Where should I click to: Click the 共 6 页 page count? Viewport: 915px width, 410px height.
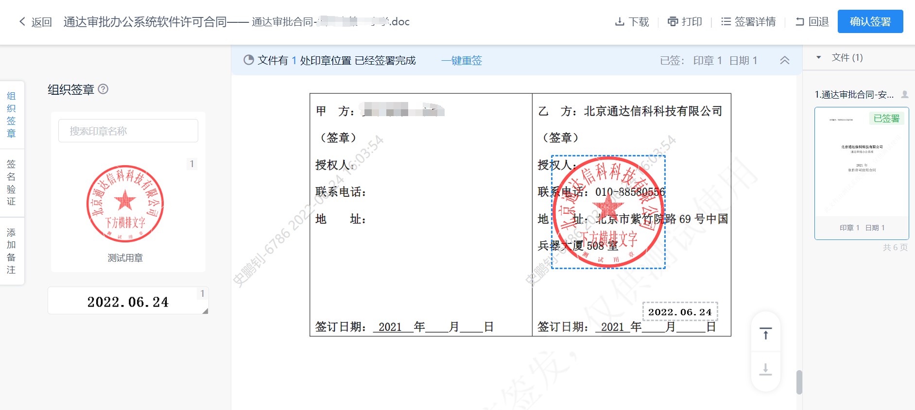[x=895, y=247]
